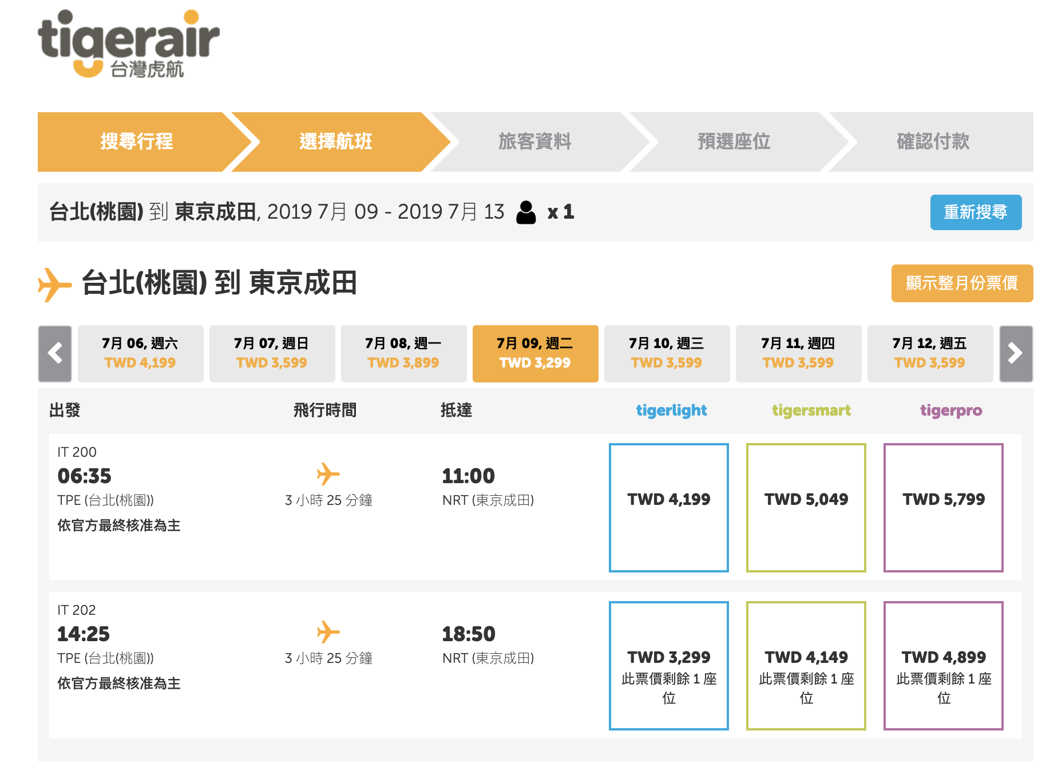This screenshot has width=1038, height=782.
Task: Click departure time 06:35
Action: 85,476
